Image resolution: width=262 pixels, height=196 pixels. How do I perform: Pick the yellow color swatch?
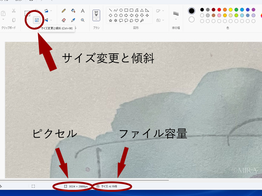(230, 10)
